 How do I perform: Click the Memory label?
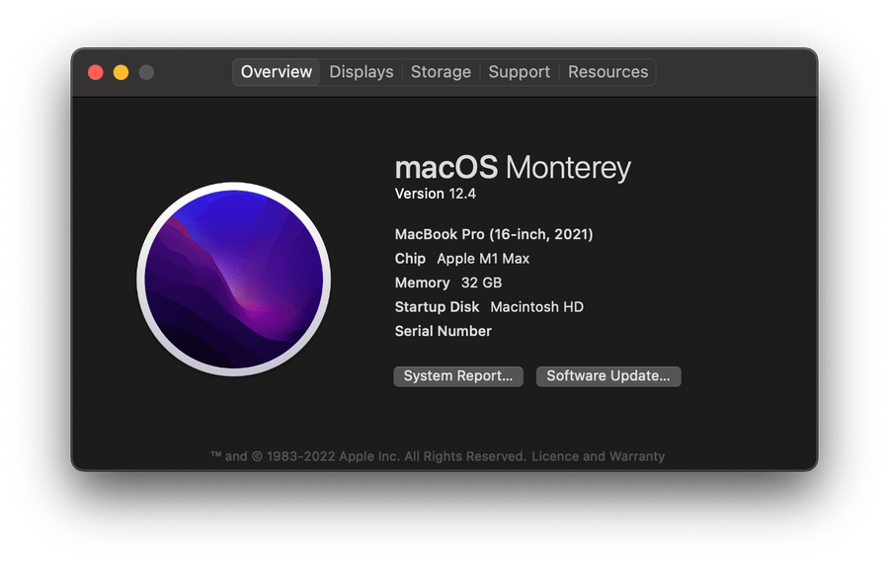[422, 282]
